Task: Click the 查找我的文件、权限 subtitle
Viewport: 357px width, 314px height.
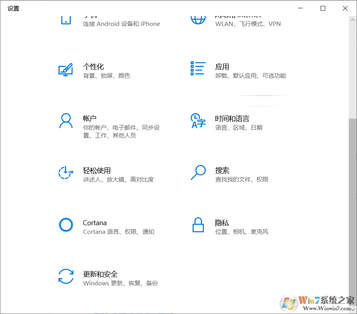Action: (x=242, y=179)
